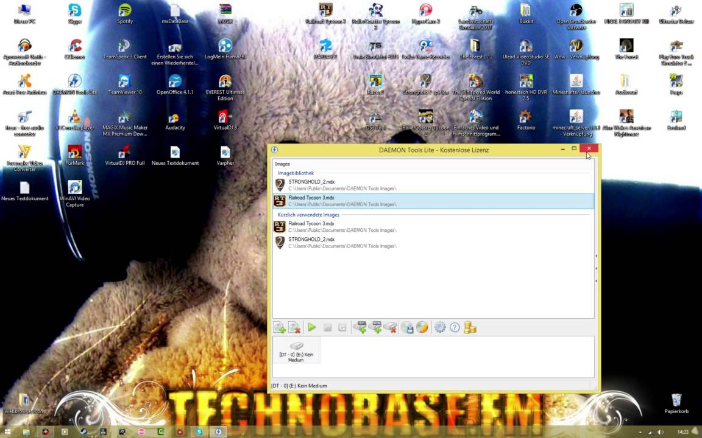Open the Windows Start button

click(7, 432)
